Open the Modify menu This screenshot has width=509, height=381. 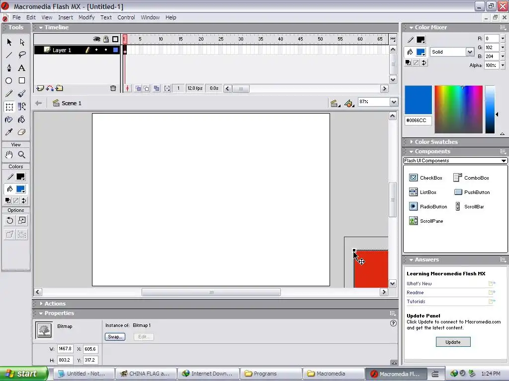click(x=86, y=17)
